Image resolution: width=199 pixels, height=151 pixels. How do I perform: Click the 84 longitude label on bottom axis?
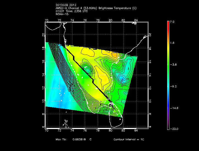(136, 131)
